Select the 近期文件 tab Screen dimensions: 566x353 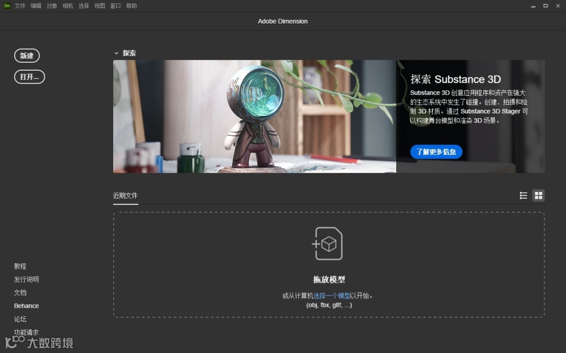(x=125, y=196)
